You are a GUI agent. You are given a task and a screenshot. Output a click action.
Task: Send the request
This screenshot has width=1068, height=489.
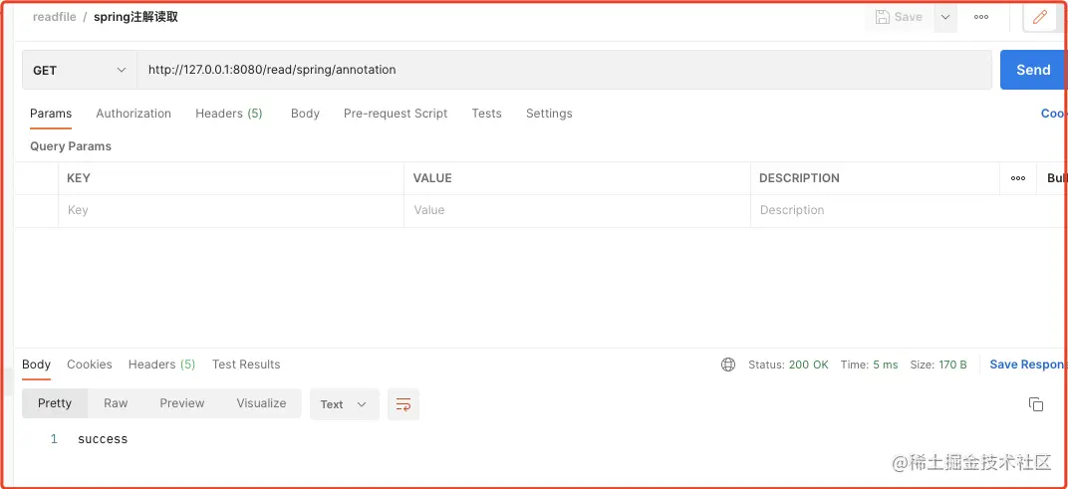pos(1033,70)
